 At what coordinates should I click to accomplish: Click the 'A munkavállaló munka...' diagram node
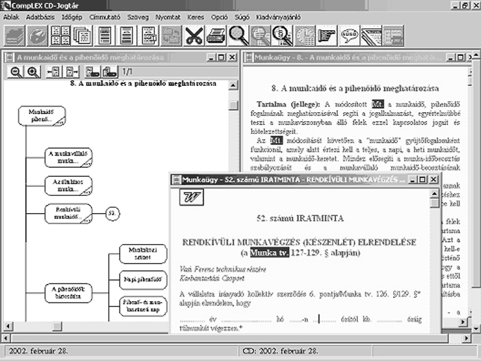click(68, 157)
